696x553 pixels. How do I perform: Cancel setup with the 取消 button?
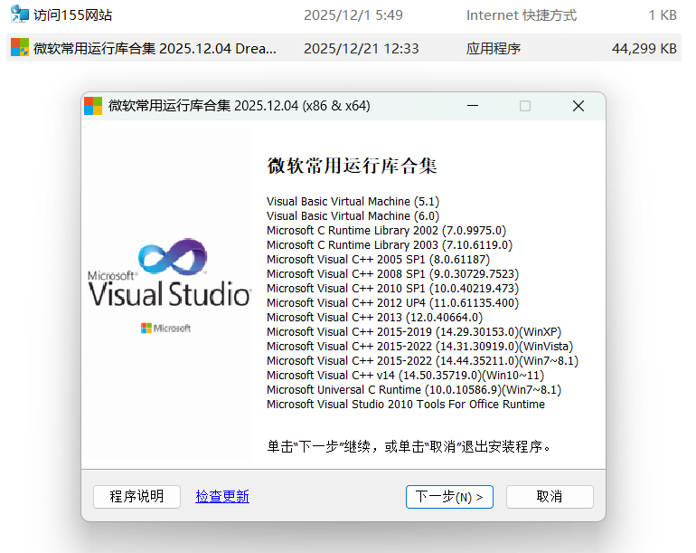tap(550, 496)
